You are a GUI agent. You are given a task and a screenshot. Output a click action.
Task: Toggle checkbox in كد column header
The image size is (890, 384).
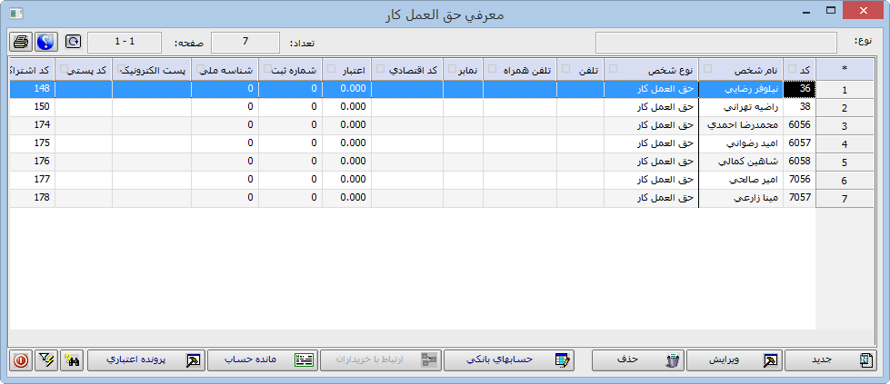click(x=793, y=69)
